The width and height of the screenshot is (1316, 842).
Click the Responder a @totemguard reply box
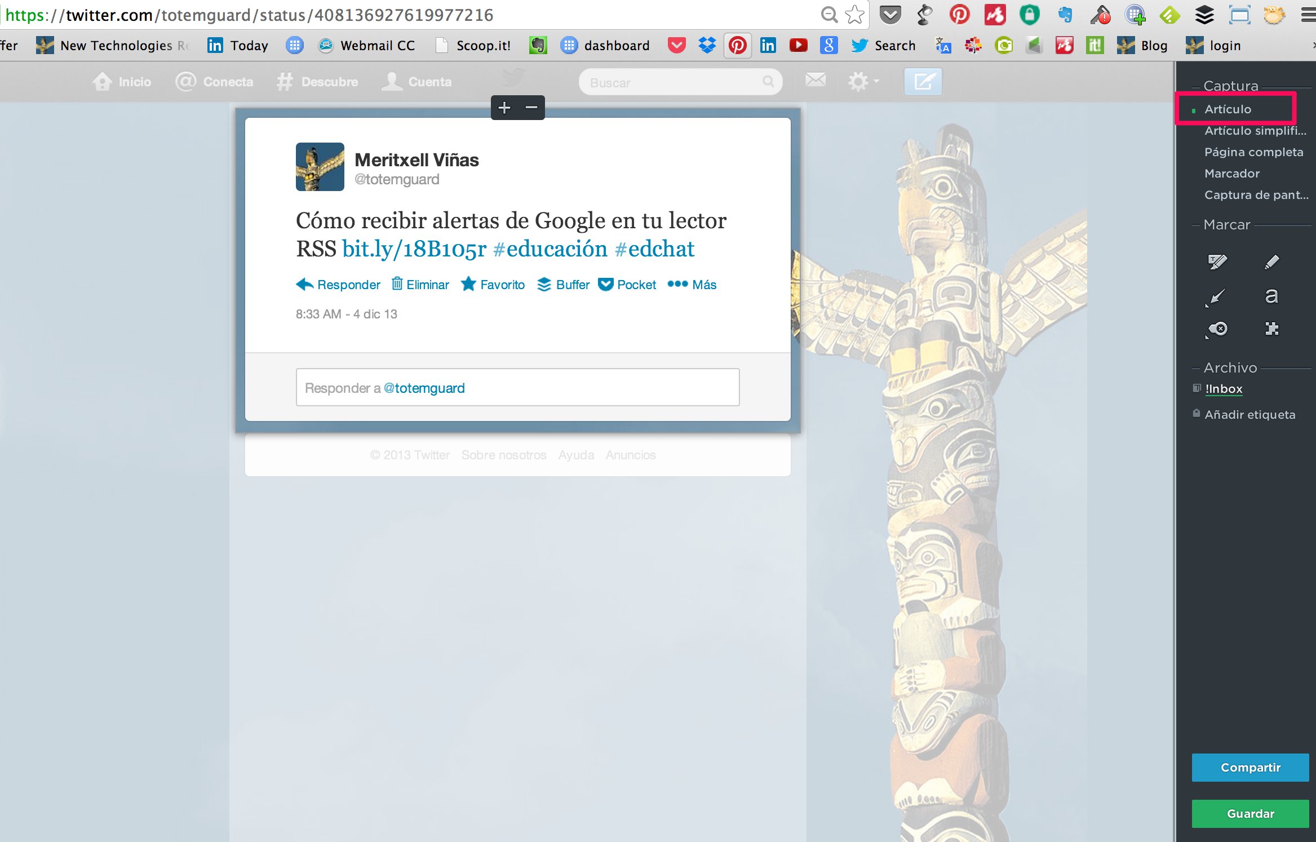pos(517,388)
